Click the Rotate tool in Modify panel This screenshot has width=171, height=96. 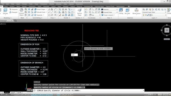coord(66,12)
